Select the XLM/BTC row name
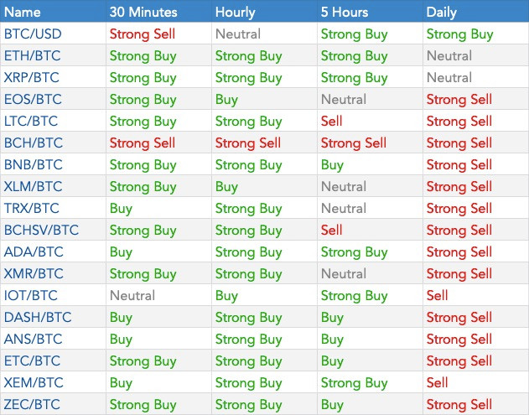 [33, 187]
